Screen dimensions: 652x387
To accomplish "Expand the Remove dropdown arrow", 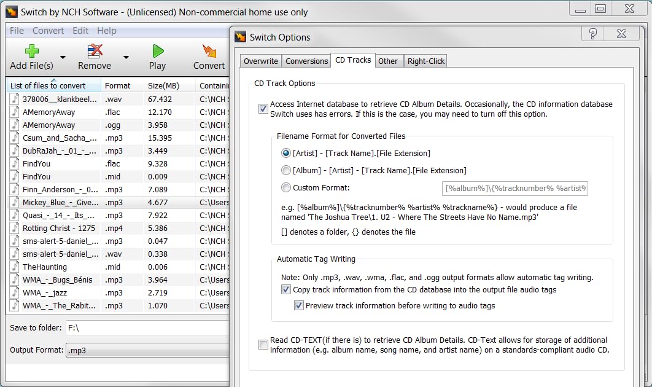I will [x=126, y=57].
